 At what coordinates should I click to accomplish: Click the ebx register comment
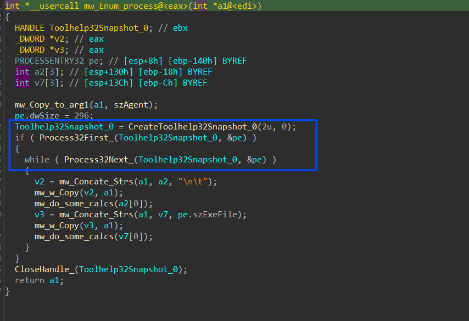180,28
